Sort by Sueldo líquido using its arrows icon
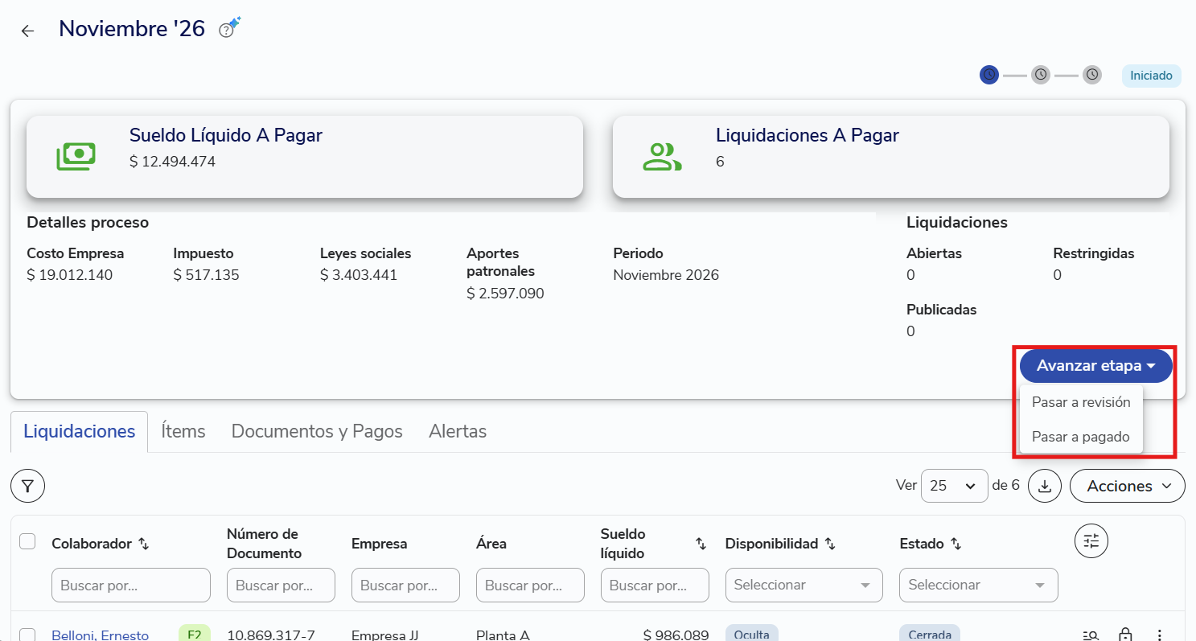The width and height of the screenshot is (1196, 641). 701,544
